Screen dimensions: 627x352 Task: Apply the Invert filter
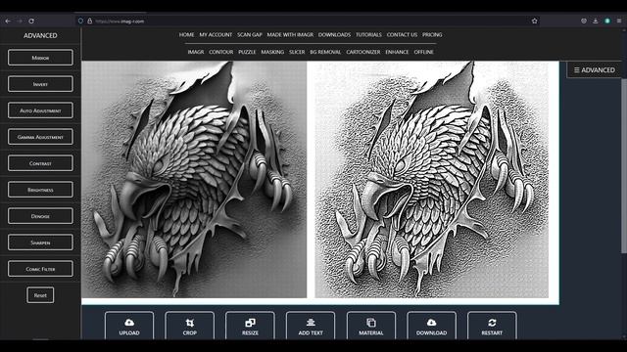coord(40,84)
